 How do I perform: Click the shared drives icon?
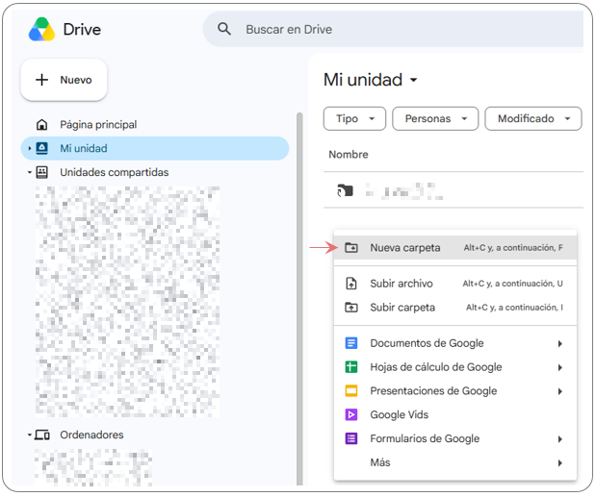click(41, 172)
